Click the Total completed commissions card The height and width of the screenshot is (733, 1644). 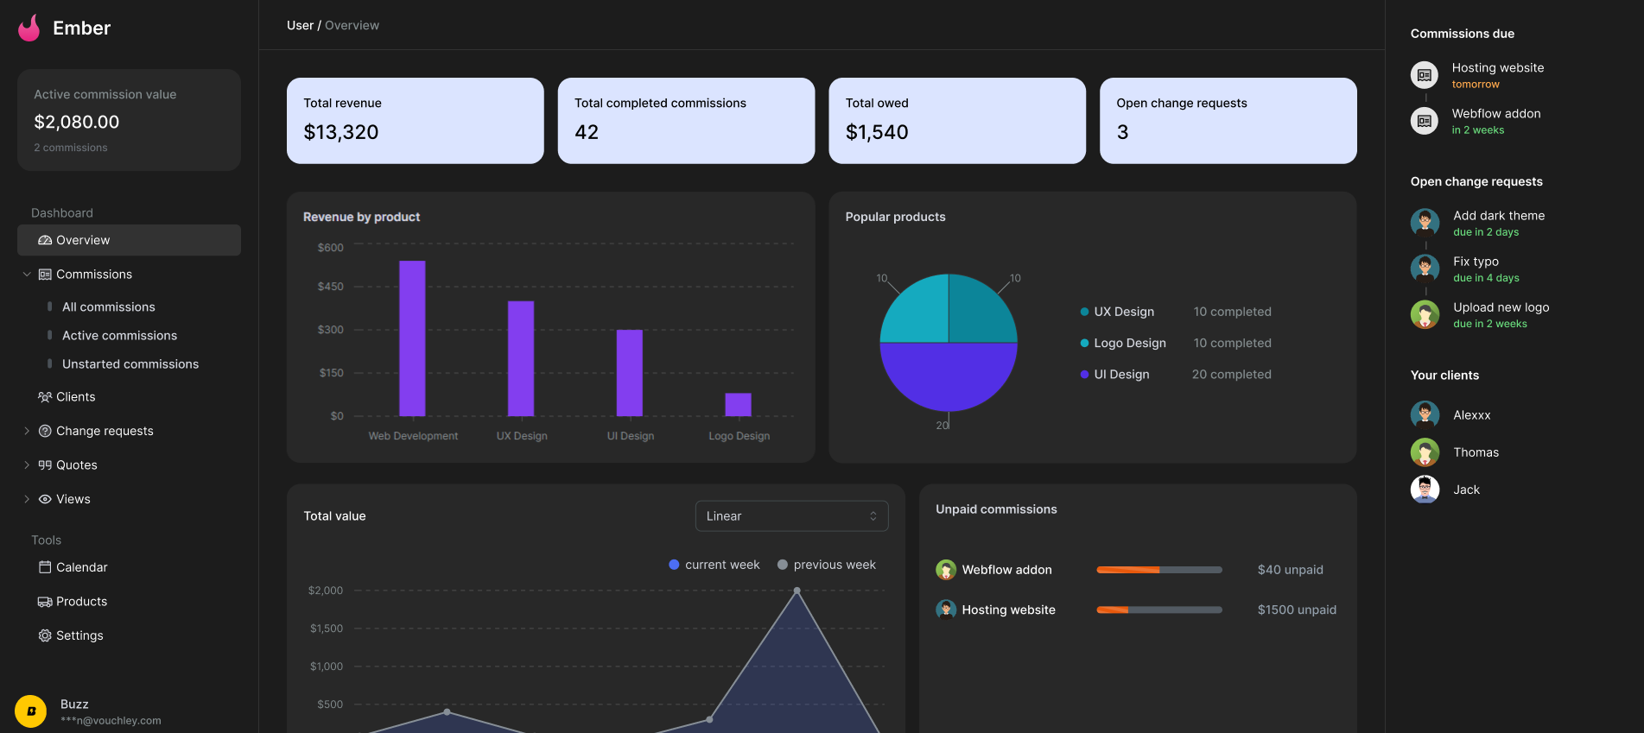(x=687, y=121)
